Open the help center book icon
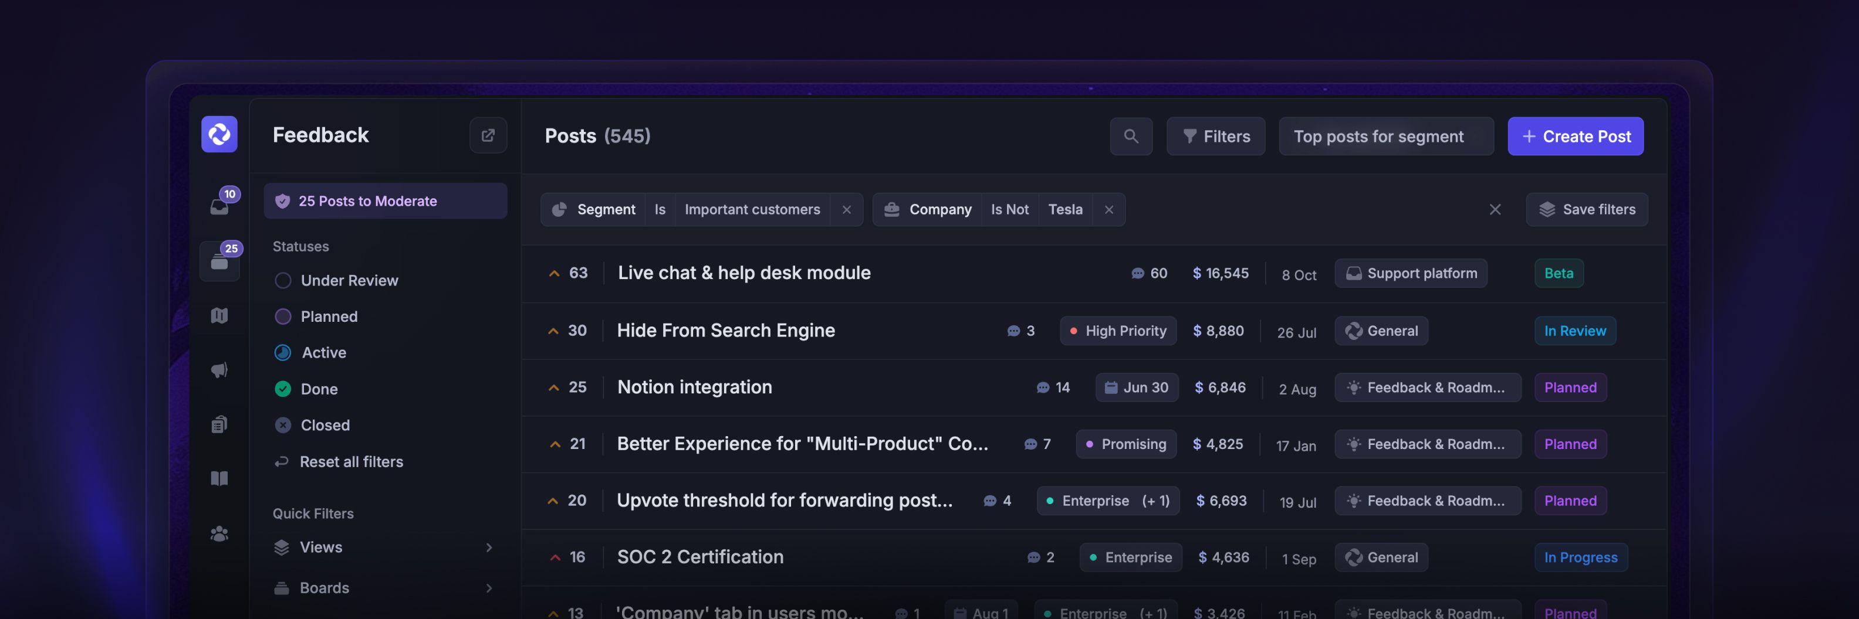The height and width of the screenshot is (619, 1859). coord(219,478)
